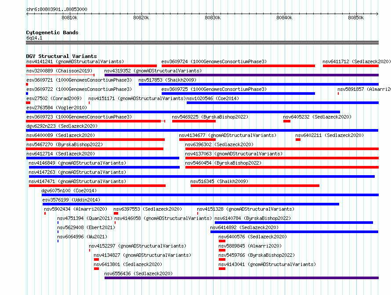Click nsv5891857 (Almarri) label

(x=364, y=89)
